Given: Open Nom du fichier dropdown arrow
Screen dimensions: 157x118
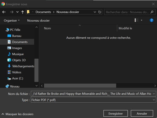Looking at the screenshot, I should pos(154,94).
